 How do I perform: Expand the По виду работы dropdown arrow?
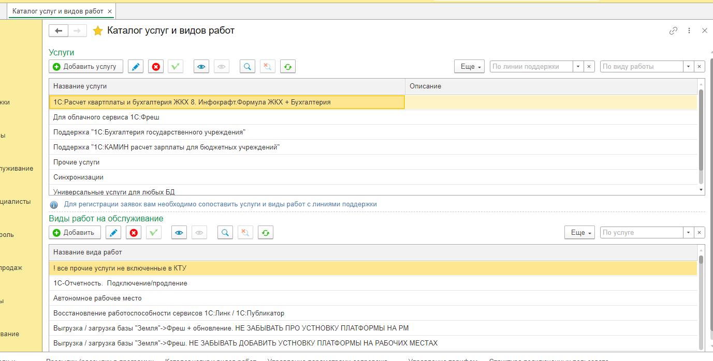coord(689,67)
